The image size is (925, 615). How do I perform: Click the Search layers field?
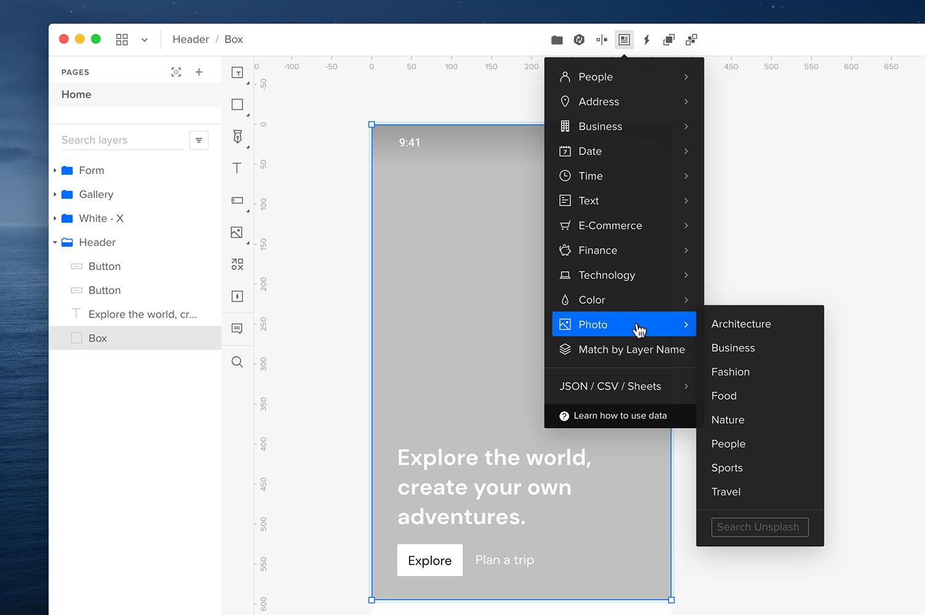tap(122, 140)
